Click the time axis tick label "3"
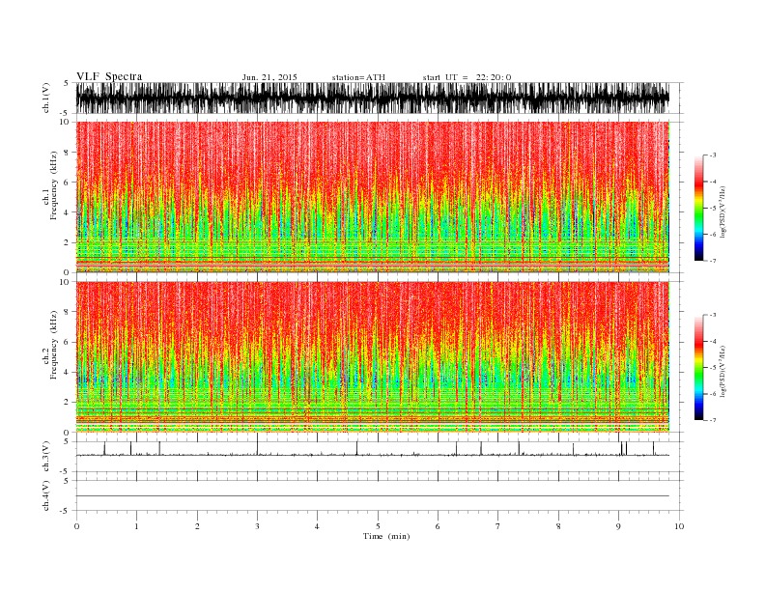Screen dimensions: 765x591 coord(257,526)
